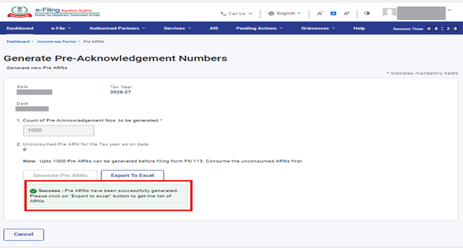Open the Call Us dropdown
This screenshot has width=463, height=248.
[x=236, y=14]
